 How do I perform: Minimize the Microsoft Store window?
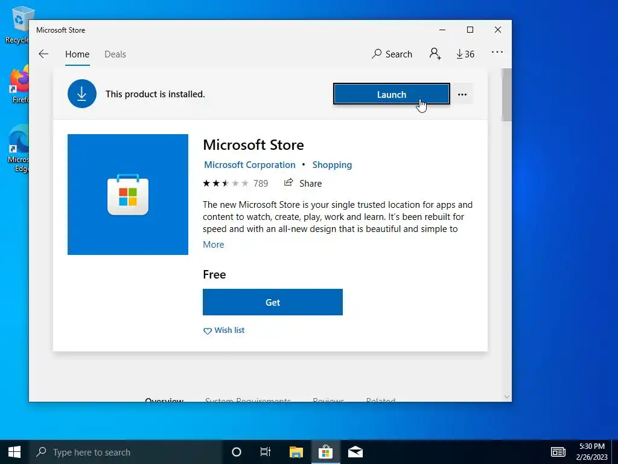(x=442, y=30)
